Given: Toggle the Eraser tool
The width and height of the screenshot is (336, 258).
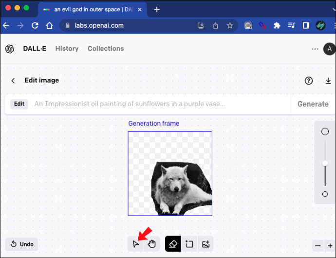Looking at the screenshot, I should point(173,244).
